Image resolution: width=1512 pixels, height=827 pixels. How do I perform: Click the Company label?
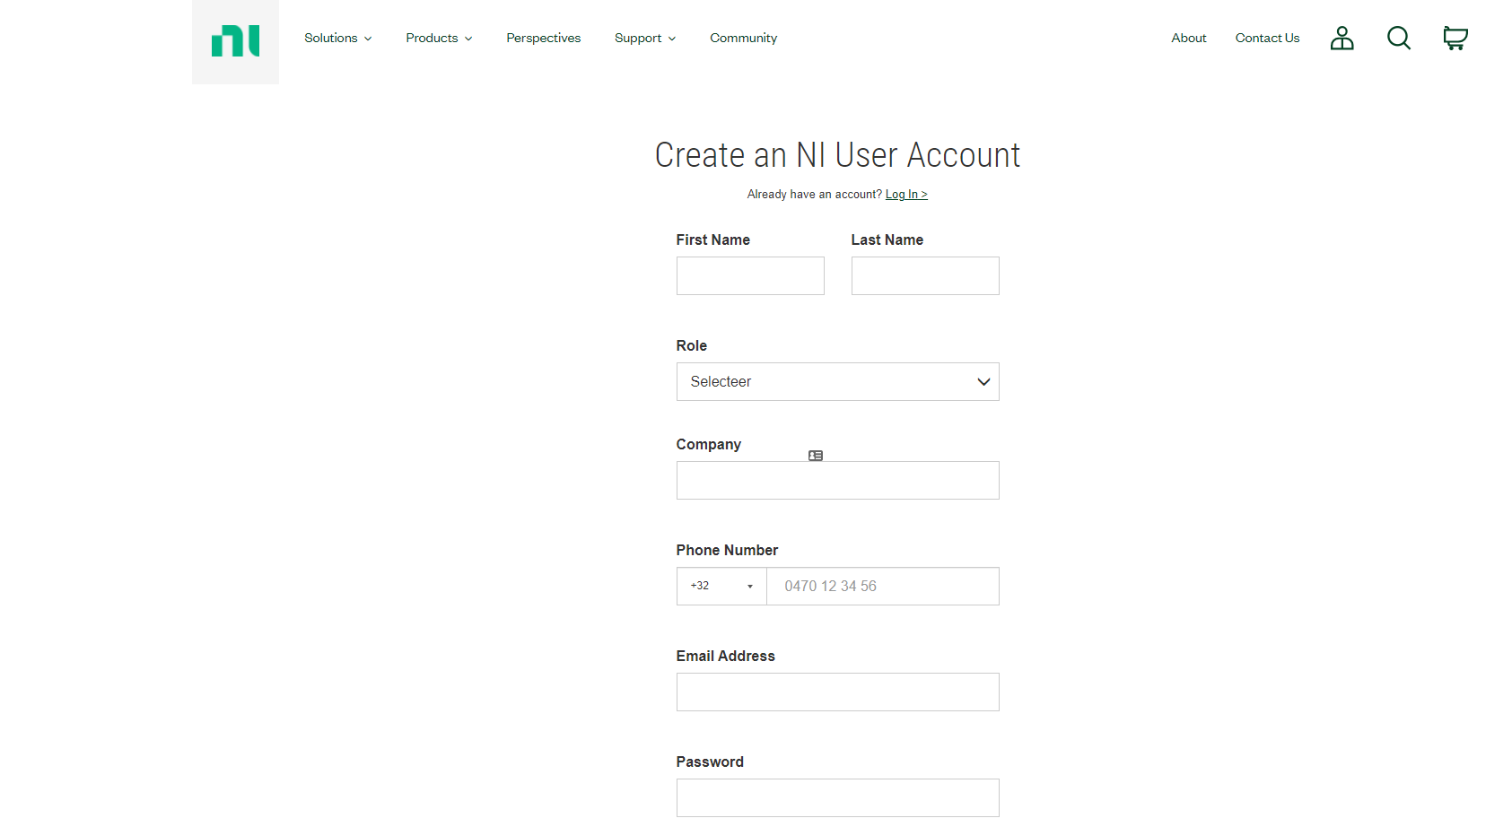(708, 445)
